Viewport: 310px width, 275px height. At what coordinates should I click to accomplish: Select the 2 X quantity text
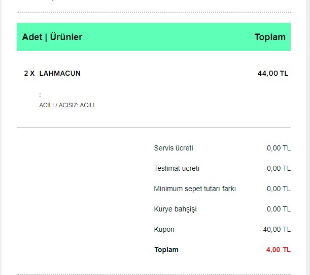click(29, 73)
